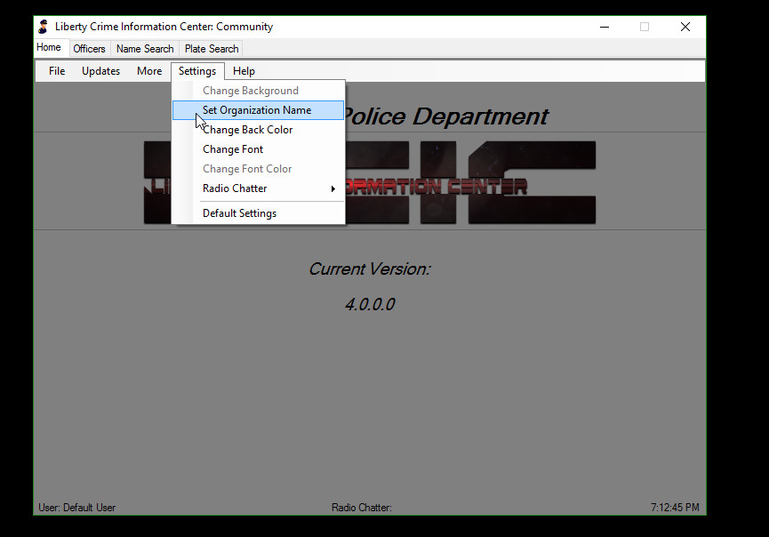Open the Help menu

[x=244, y=71]
